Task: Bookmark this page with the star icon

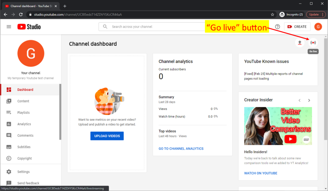Action: pyautogui.click(x=272, y=15)
